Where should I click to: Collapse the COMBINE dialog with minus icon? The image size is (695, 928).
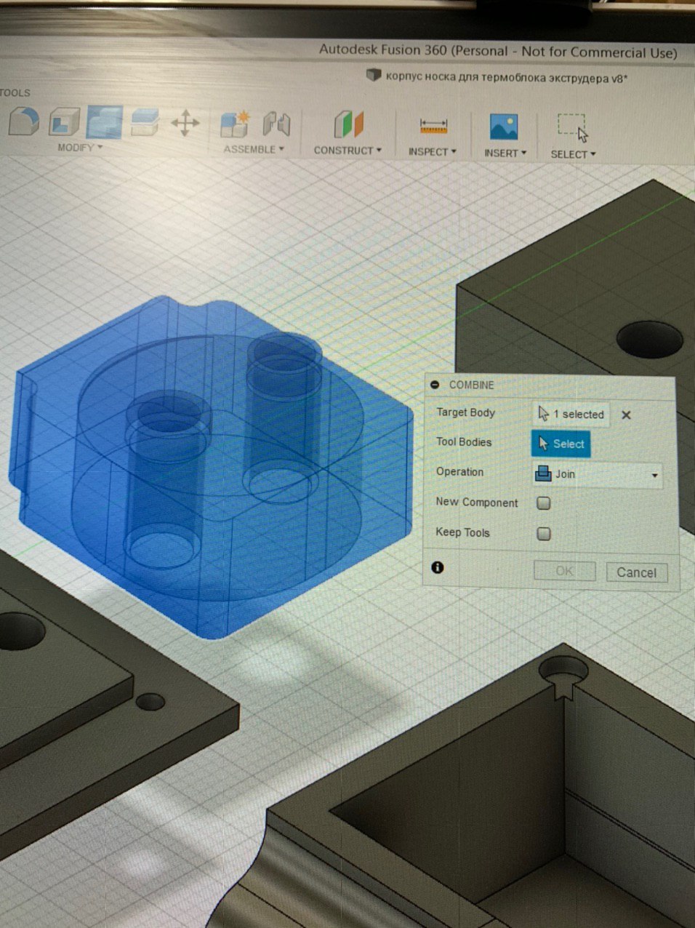coord(435,385)
